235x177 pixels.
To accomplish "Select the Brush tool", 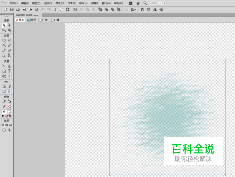I will click(x=9, y=45).
